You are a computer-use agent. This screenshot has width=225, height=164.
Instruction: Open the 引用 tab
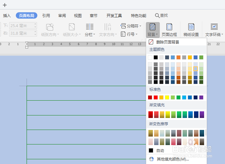(x=46, y=15)
